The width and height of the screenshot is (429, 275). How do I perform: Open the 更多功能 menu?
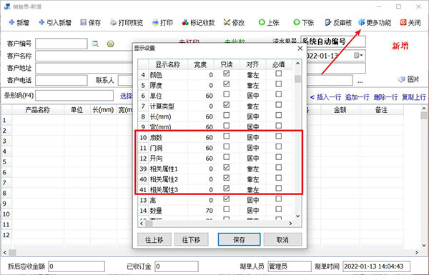[375, 22]
